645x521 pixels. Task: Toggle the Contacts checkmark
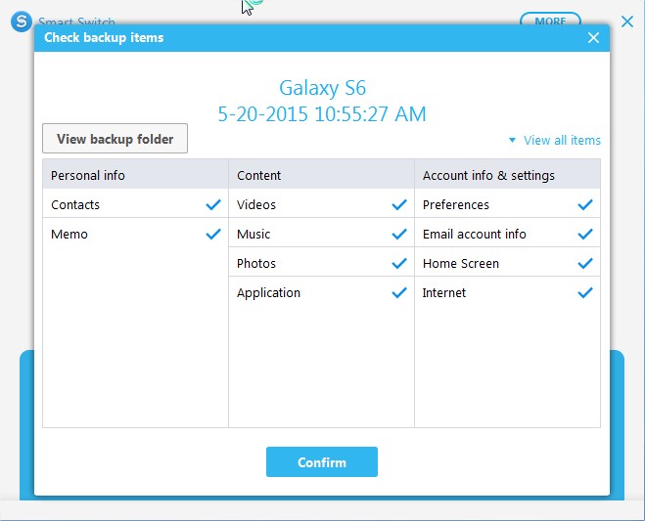(213, 204)
